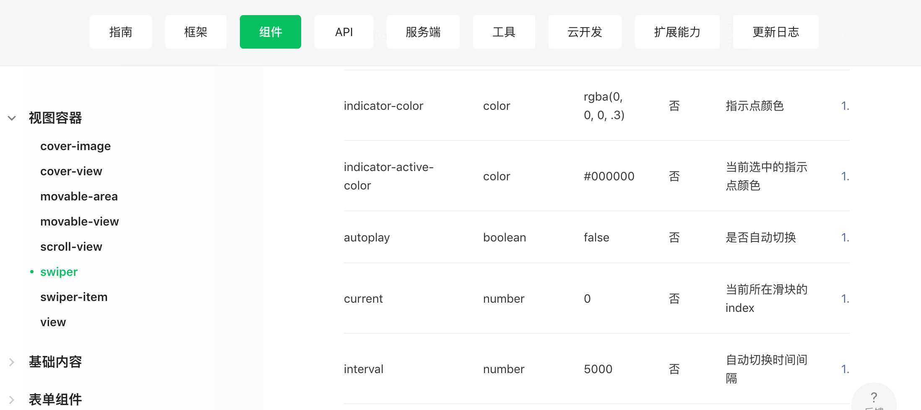921x410 pixels.
Task: Open the 指南 navigation item
Action: 121,32
